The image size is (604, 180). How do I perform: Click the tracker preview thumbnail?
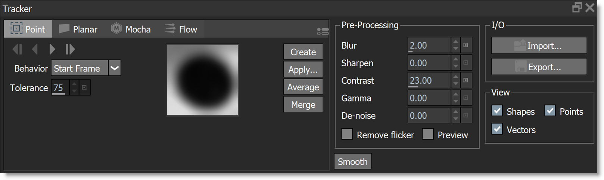pos(202,80)
